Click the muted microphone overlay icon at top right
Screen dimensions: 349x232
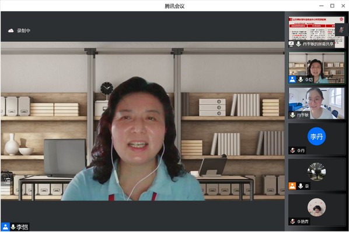point(341,30)
